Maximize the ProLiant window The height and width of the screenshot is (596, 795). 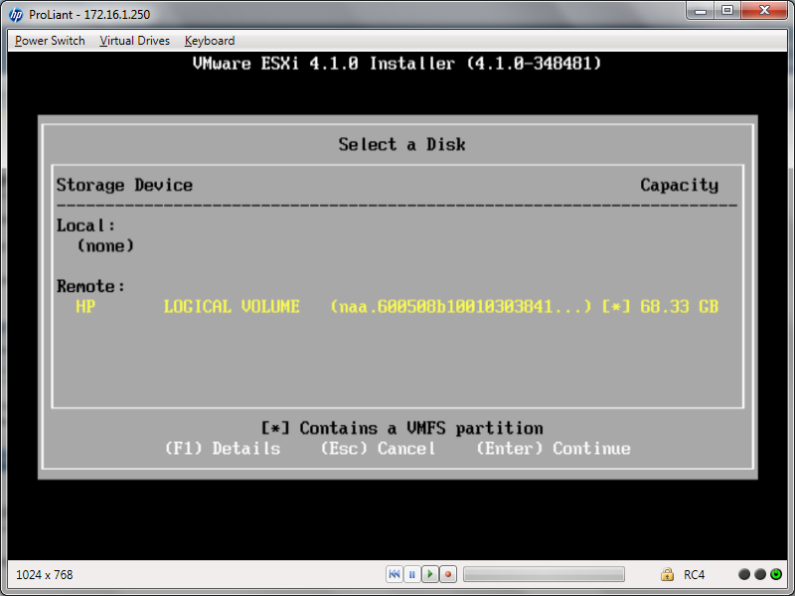(x=727, y=10)
